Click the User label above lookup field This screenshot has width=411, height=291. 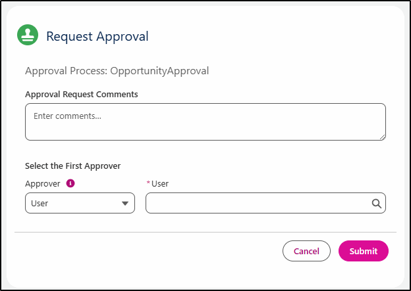[160, 184]
